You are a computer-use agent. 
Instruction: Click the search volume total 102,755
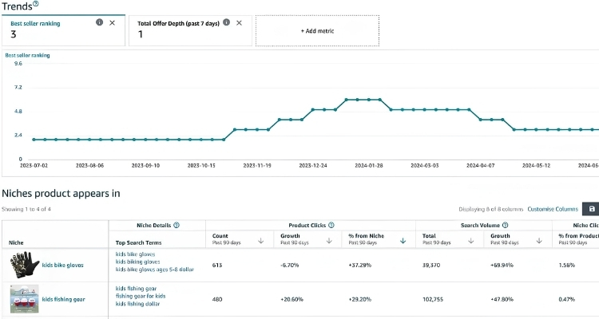(x=433, y=300)
